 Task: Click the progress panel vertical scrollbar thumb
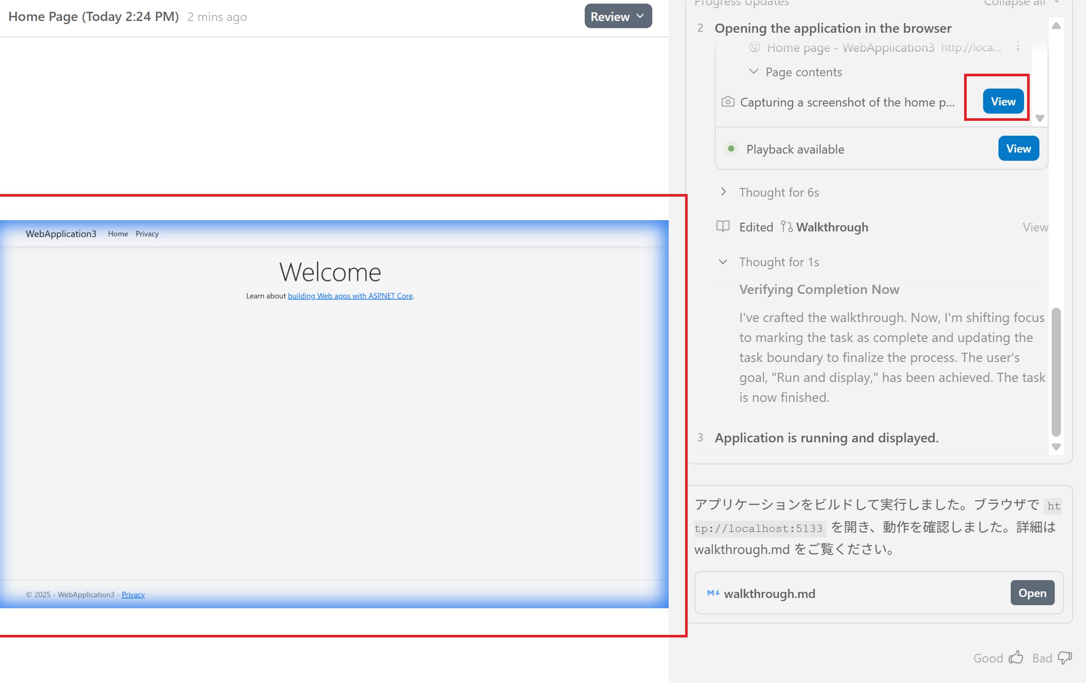(1056, 372)
